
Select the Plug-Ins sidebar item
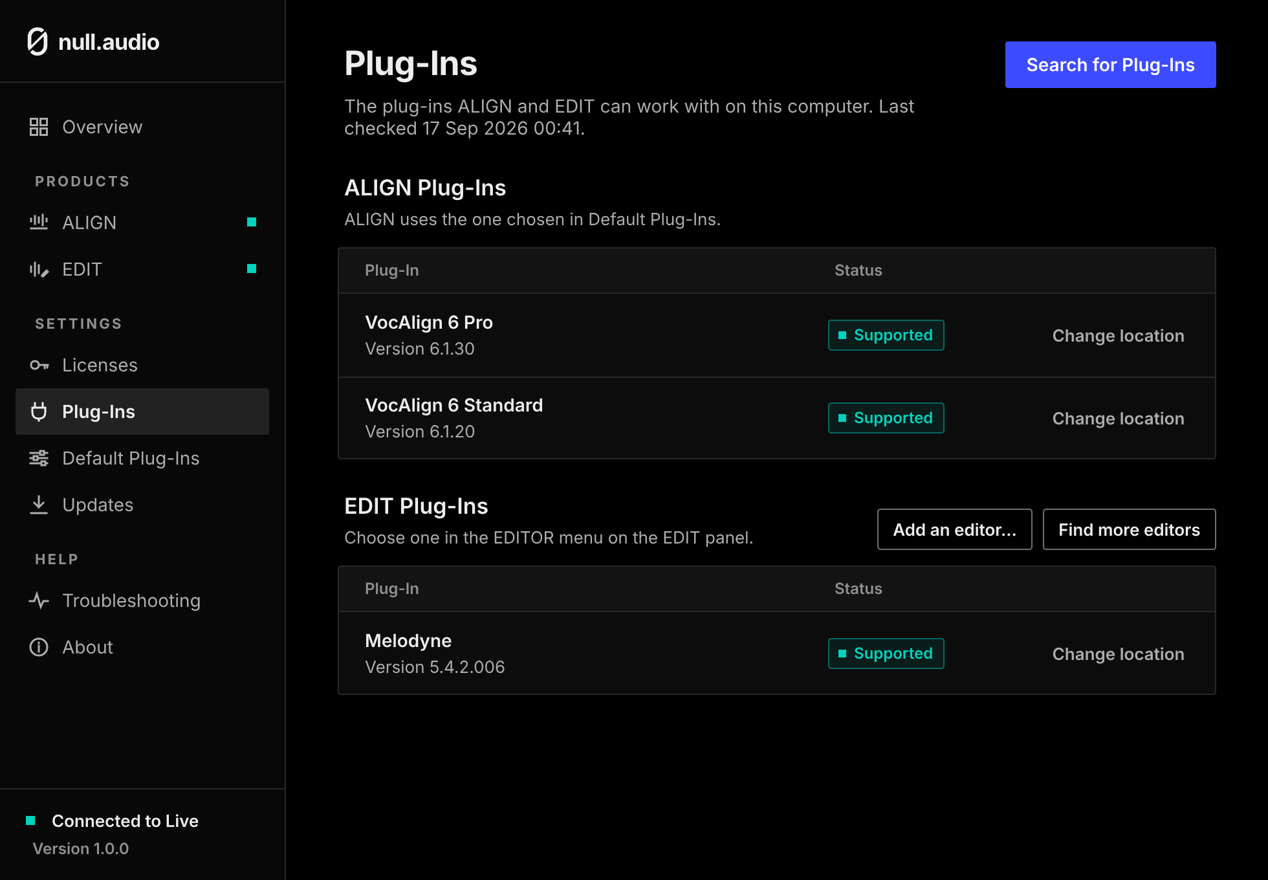142,412
